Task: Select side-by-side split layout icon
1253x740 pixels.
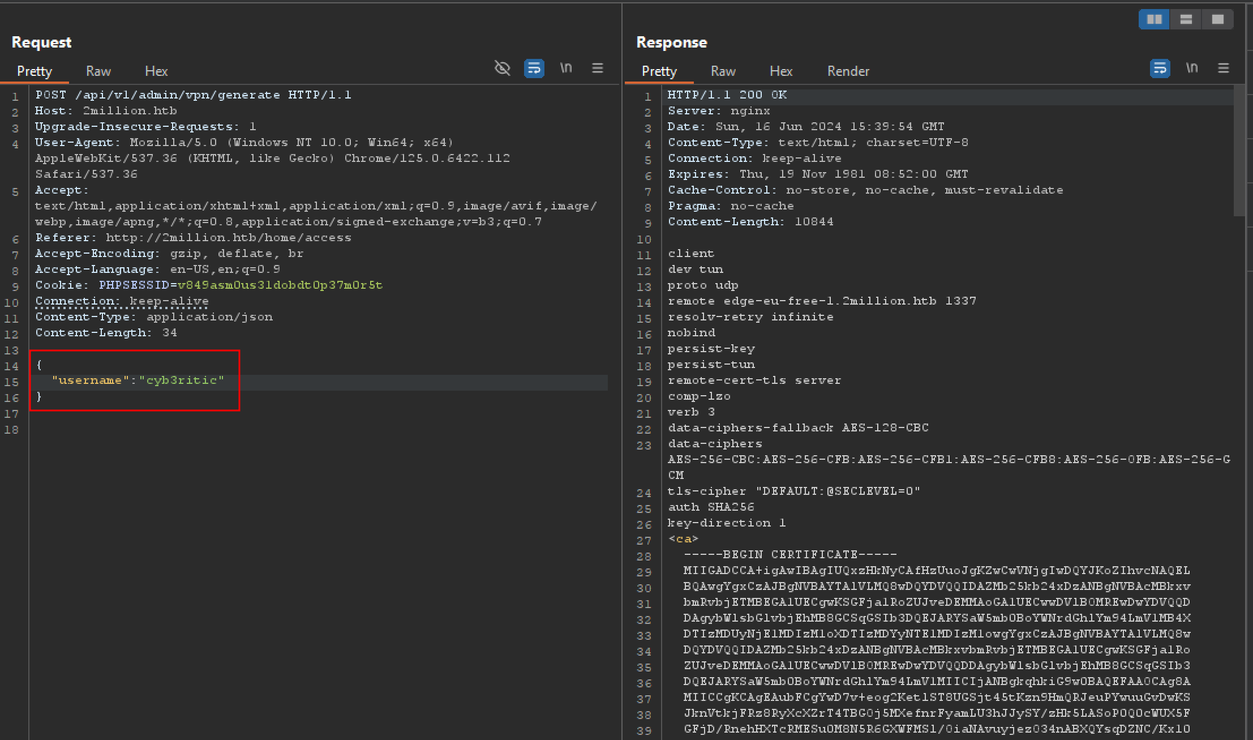Action: click(1154, 20)
